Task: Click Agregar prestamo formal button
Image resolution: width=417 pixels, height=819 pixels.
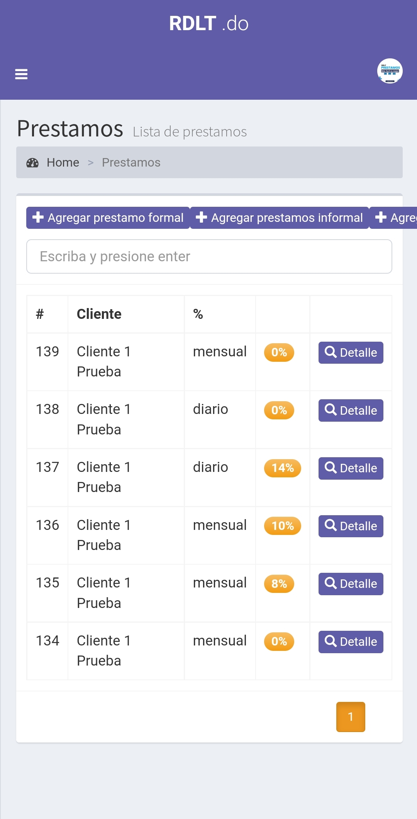Action: (x=108, y=218)
